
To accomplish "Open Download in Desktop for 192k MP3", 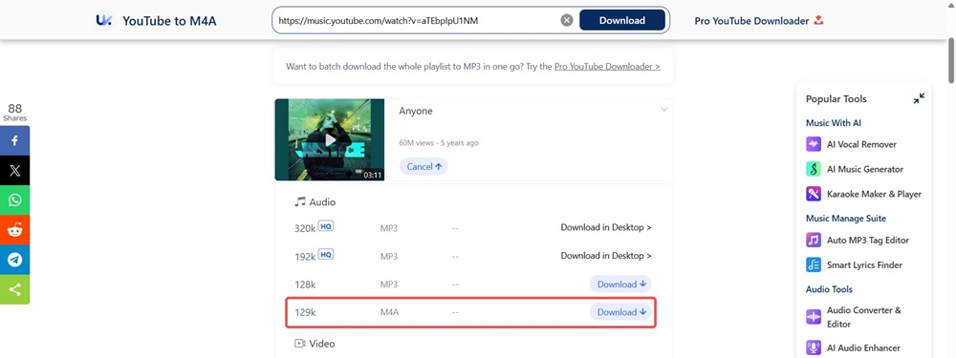I will tap(606, 256).
